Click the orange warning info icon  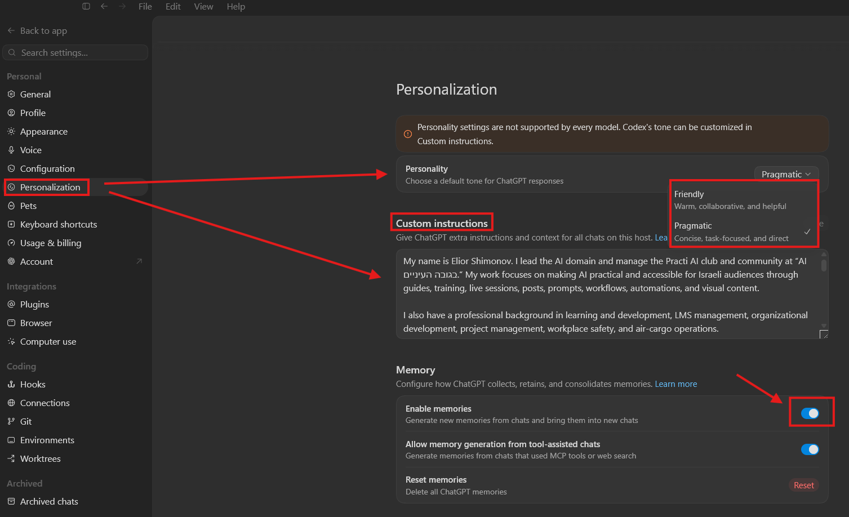408,134
